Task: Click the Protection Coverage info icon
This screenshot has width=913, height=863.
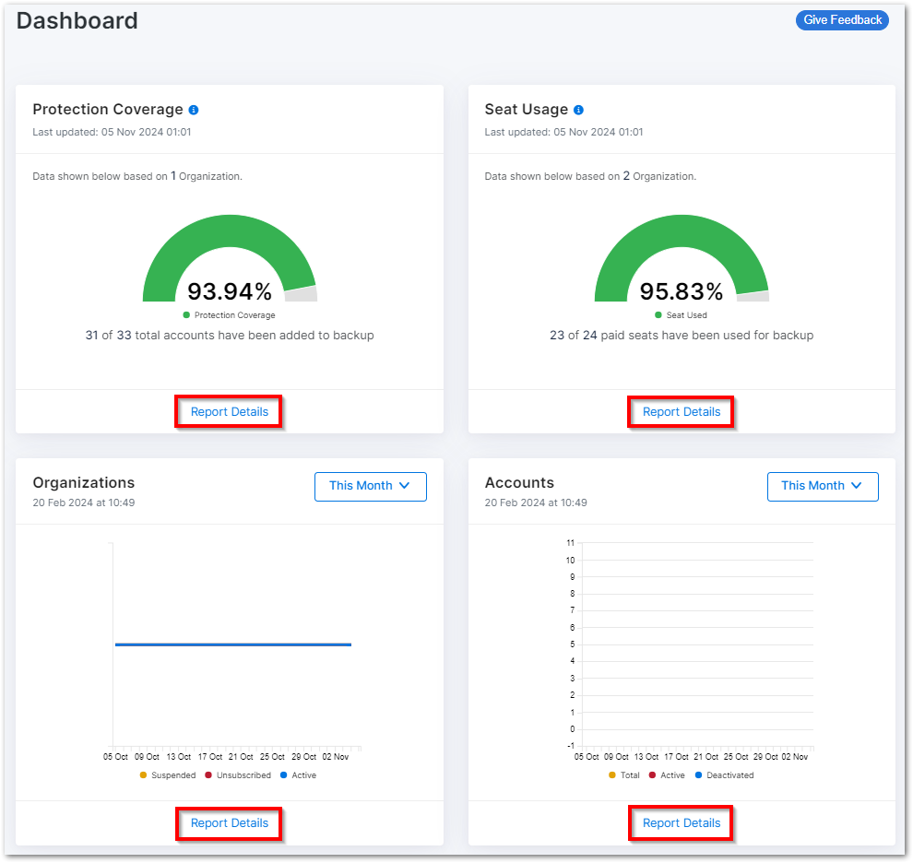Action: point(193,109)
